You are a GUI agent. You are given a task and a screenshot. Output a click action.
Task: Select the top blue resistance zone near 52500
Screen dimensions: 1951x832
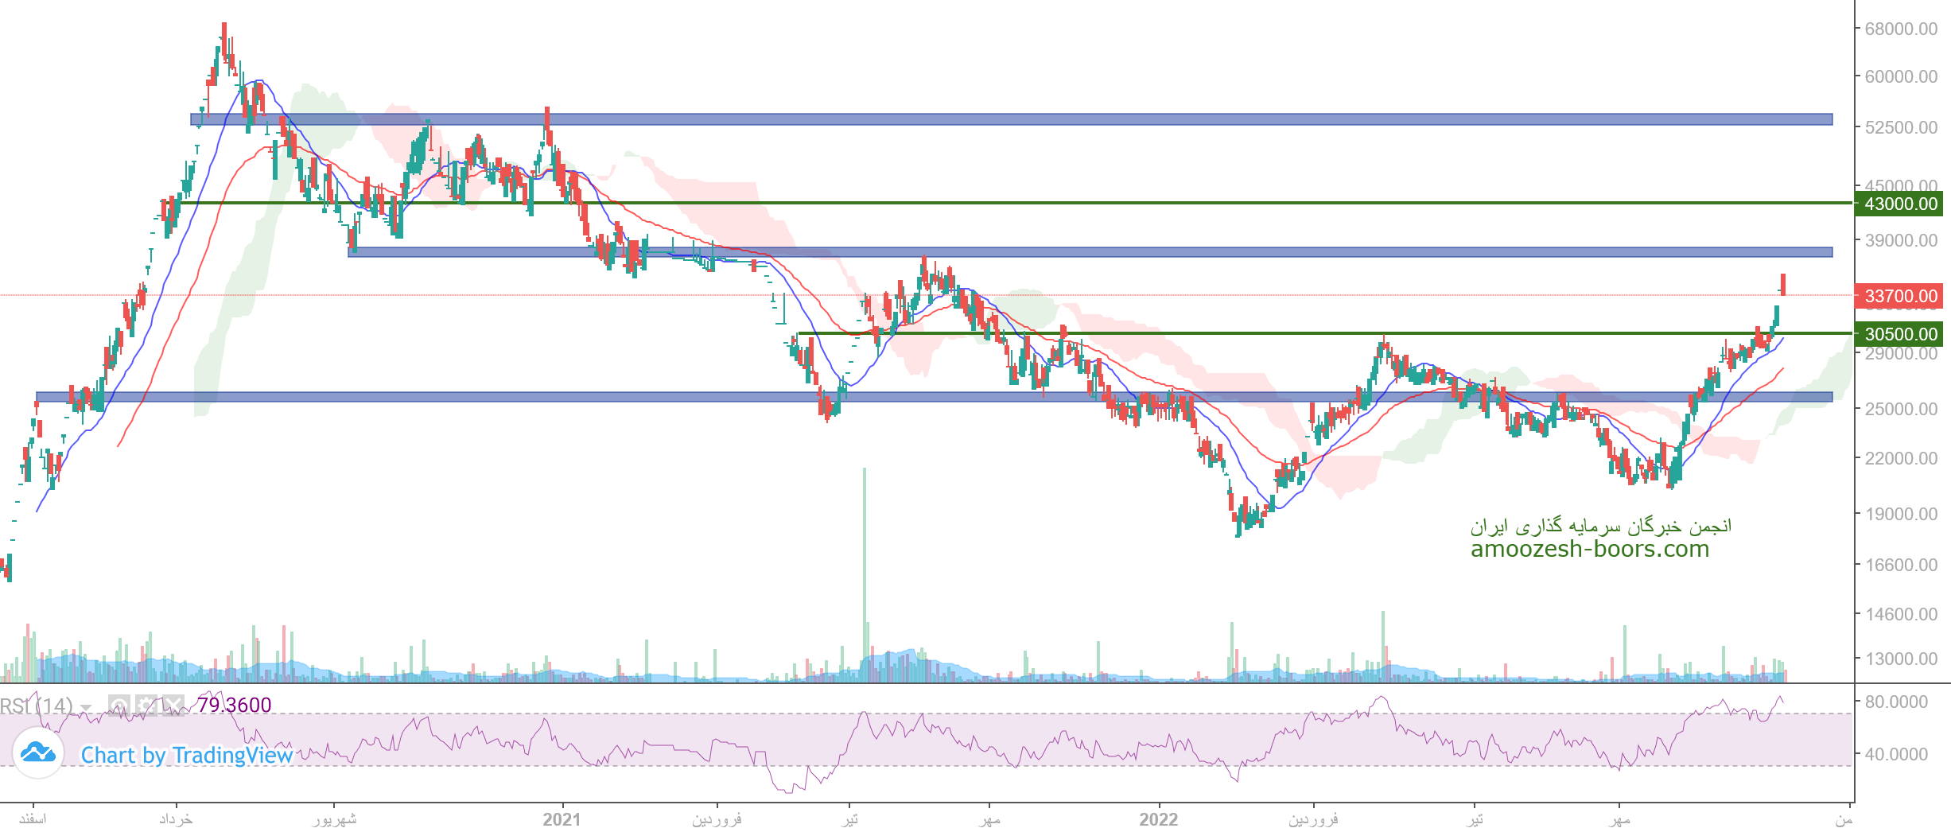[x=1010, y=119]
